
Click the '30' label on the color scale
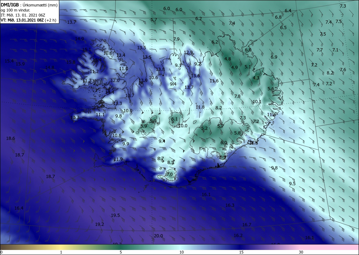pyautogui.click(x=301, y=252)
